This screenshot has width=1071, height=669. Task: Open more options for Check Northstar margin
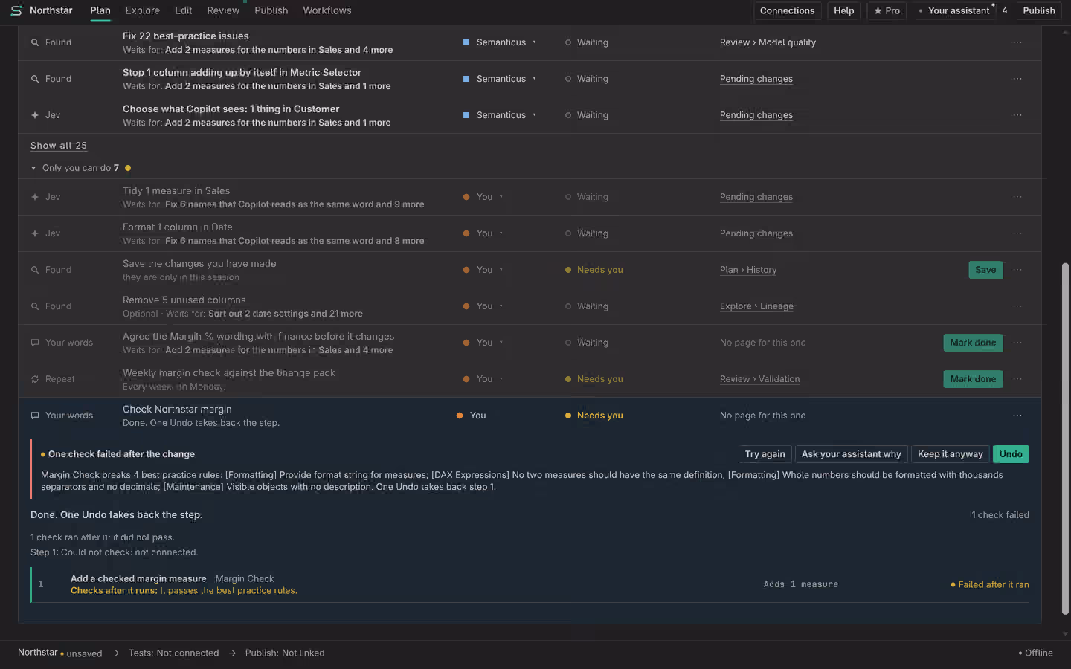click(x=1017, y=416)
